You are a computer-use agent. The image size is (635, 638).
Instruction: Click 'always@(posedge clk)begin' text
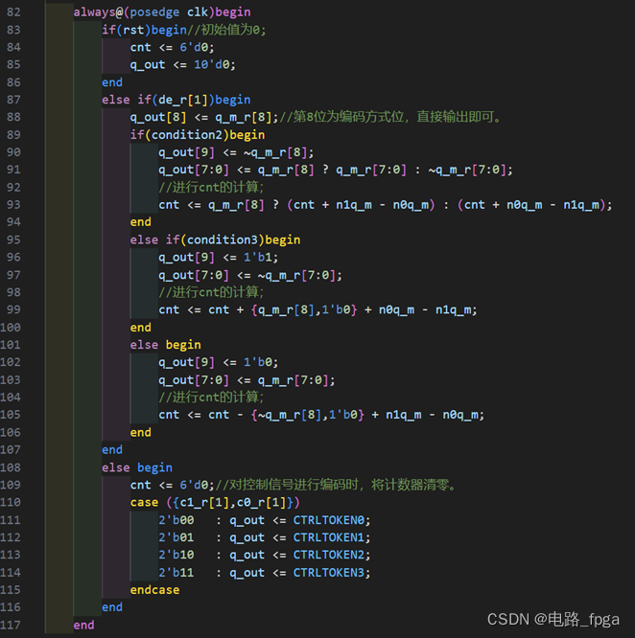click(x=162, y=12)
